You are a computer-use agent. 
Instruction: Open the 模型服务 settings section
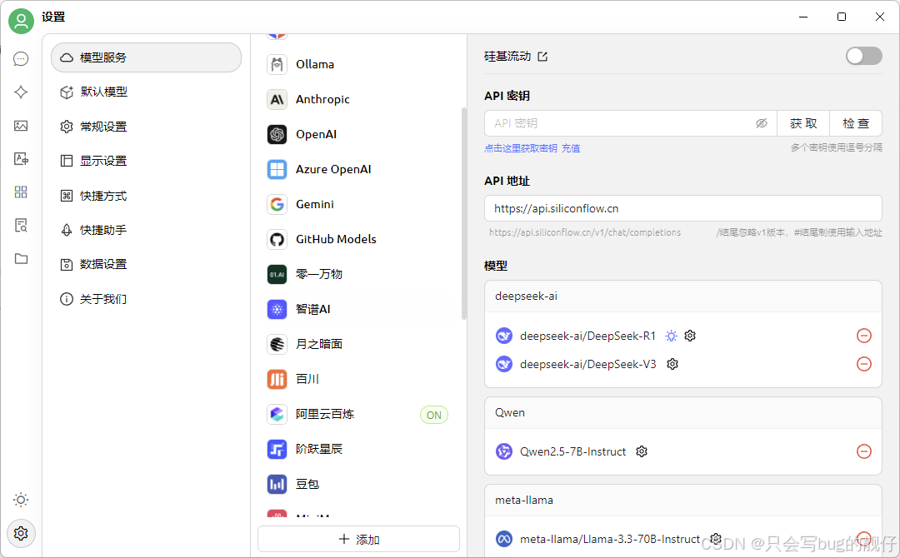147,57
